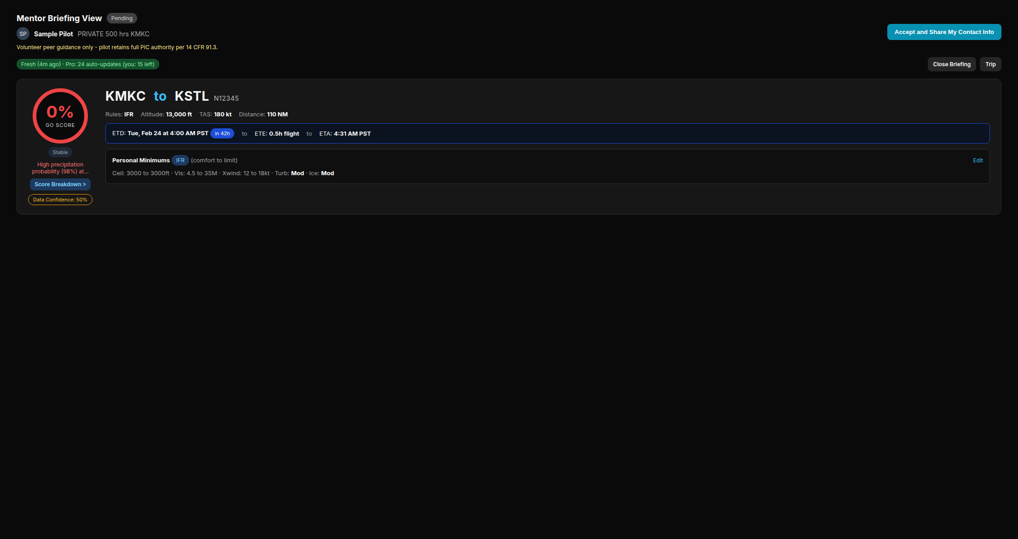This screenshot has width=1018, height=539.
Task: Click the N12345 tail number
Action: coord(226,98)
